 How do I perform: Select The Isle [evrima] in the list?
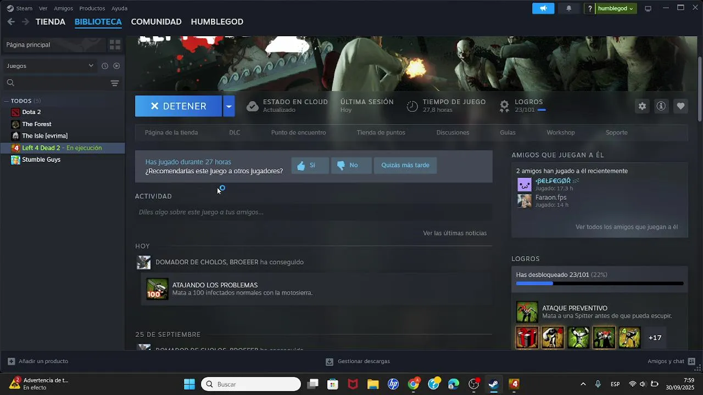(45, 136)
